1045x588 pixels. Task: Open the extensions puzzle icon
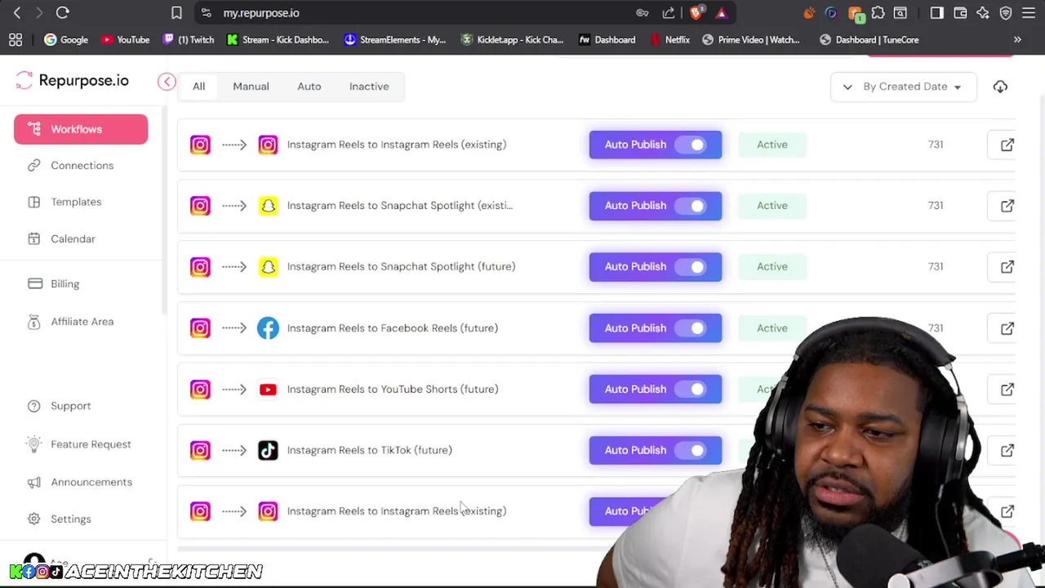(878, 13)
